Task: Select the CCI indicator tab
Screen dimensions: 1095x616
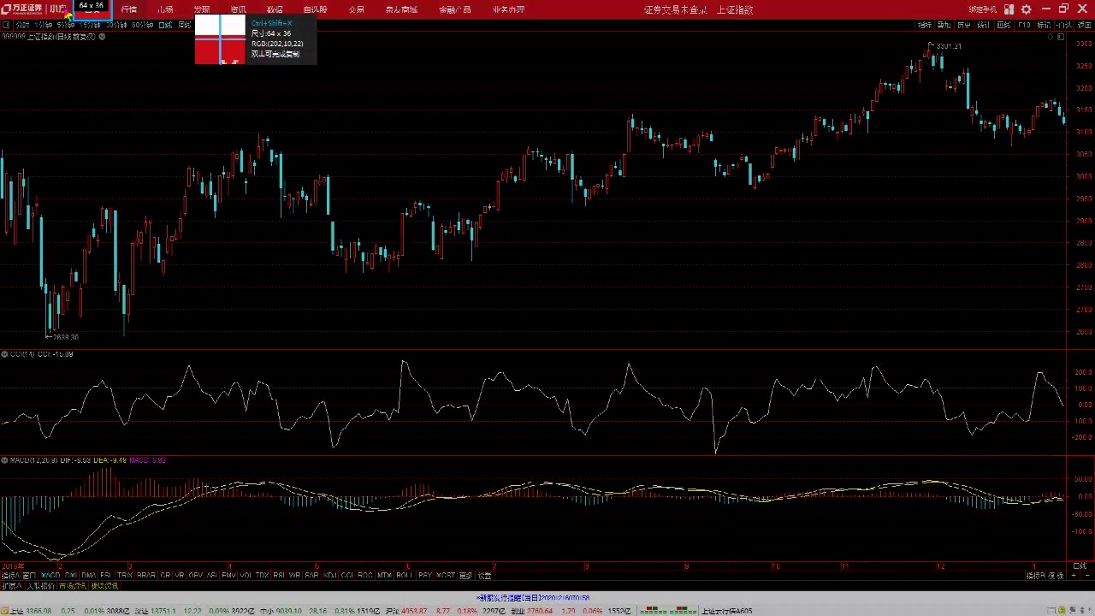Action: (x=347, y=575)
